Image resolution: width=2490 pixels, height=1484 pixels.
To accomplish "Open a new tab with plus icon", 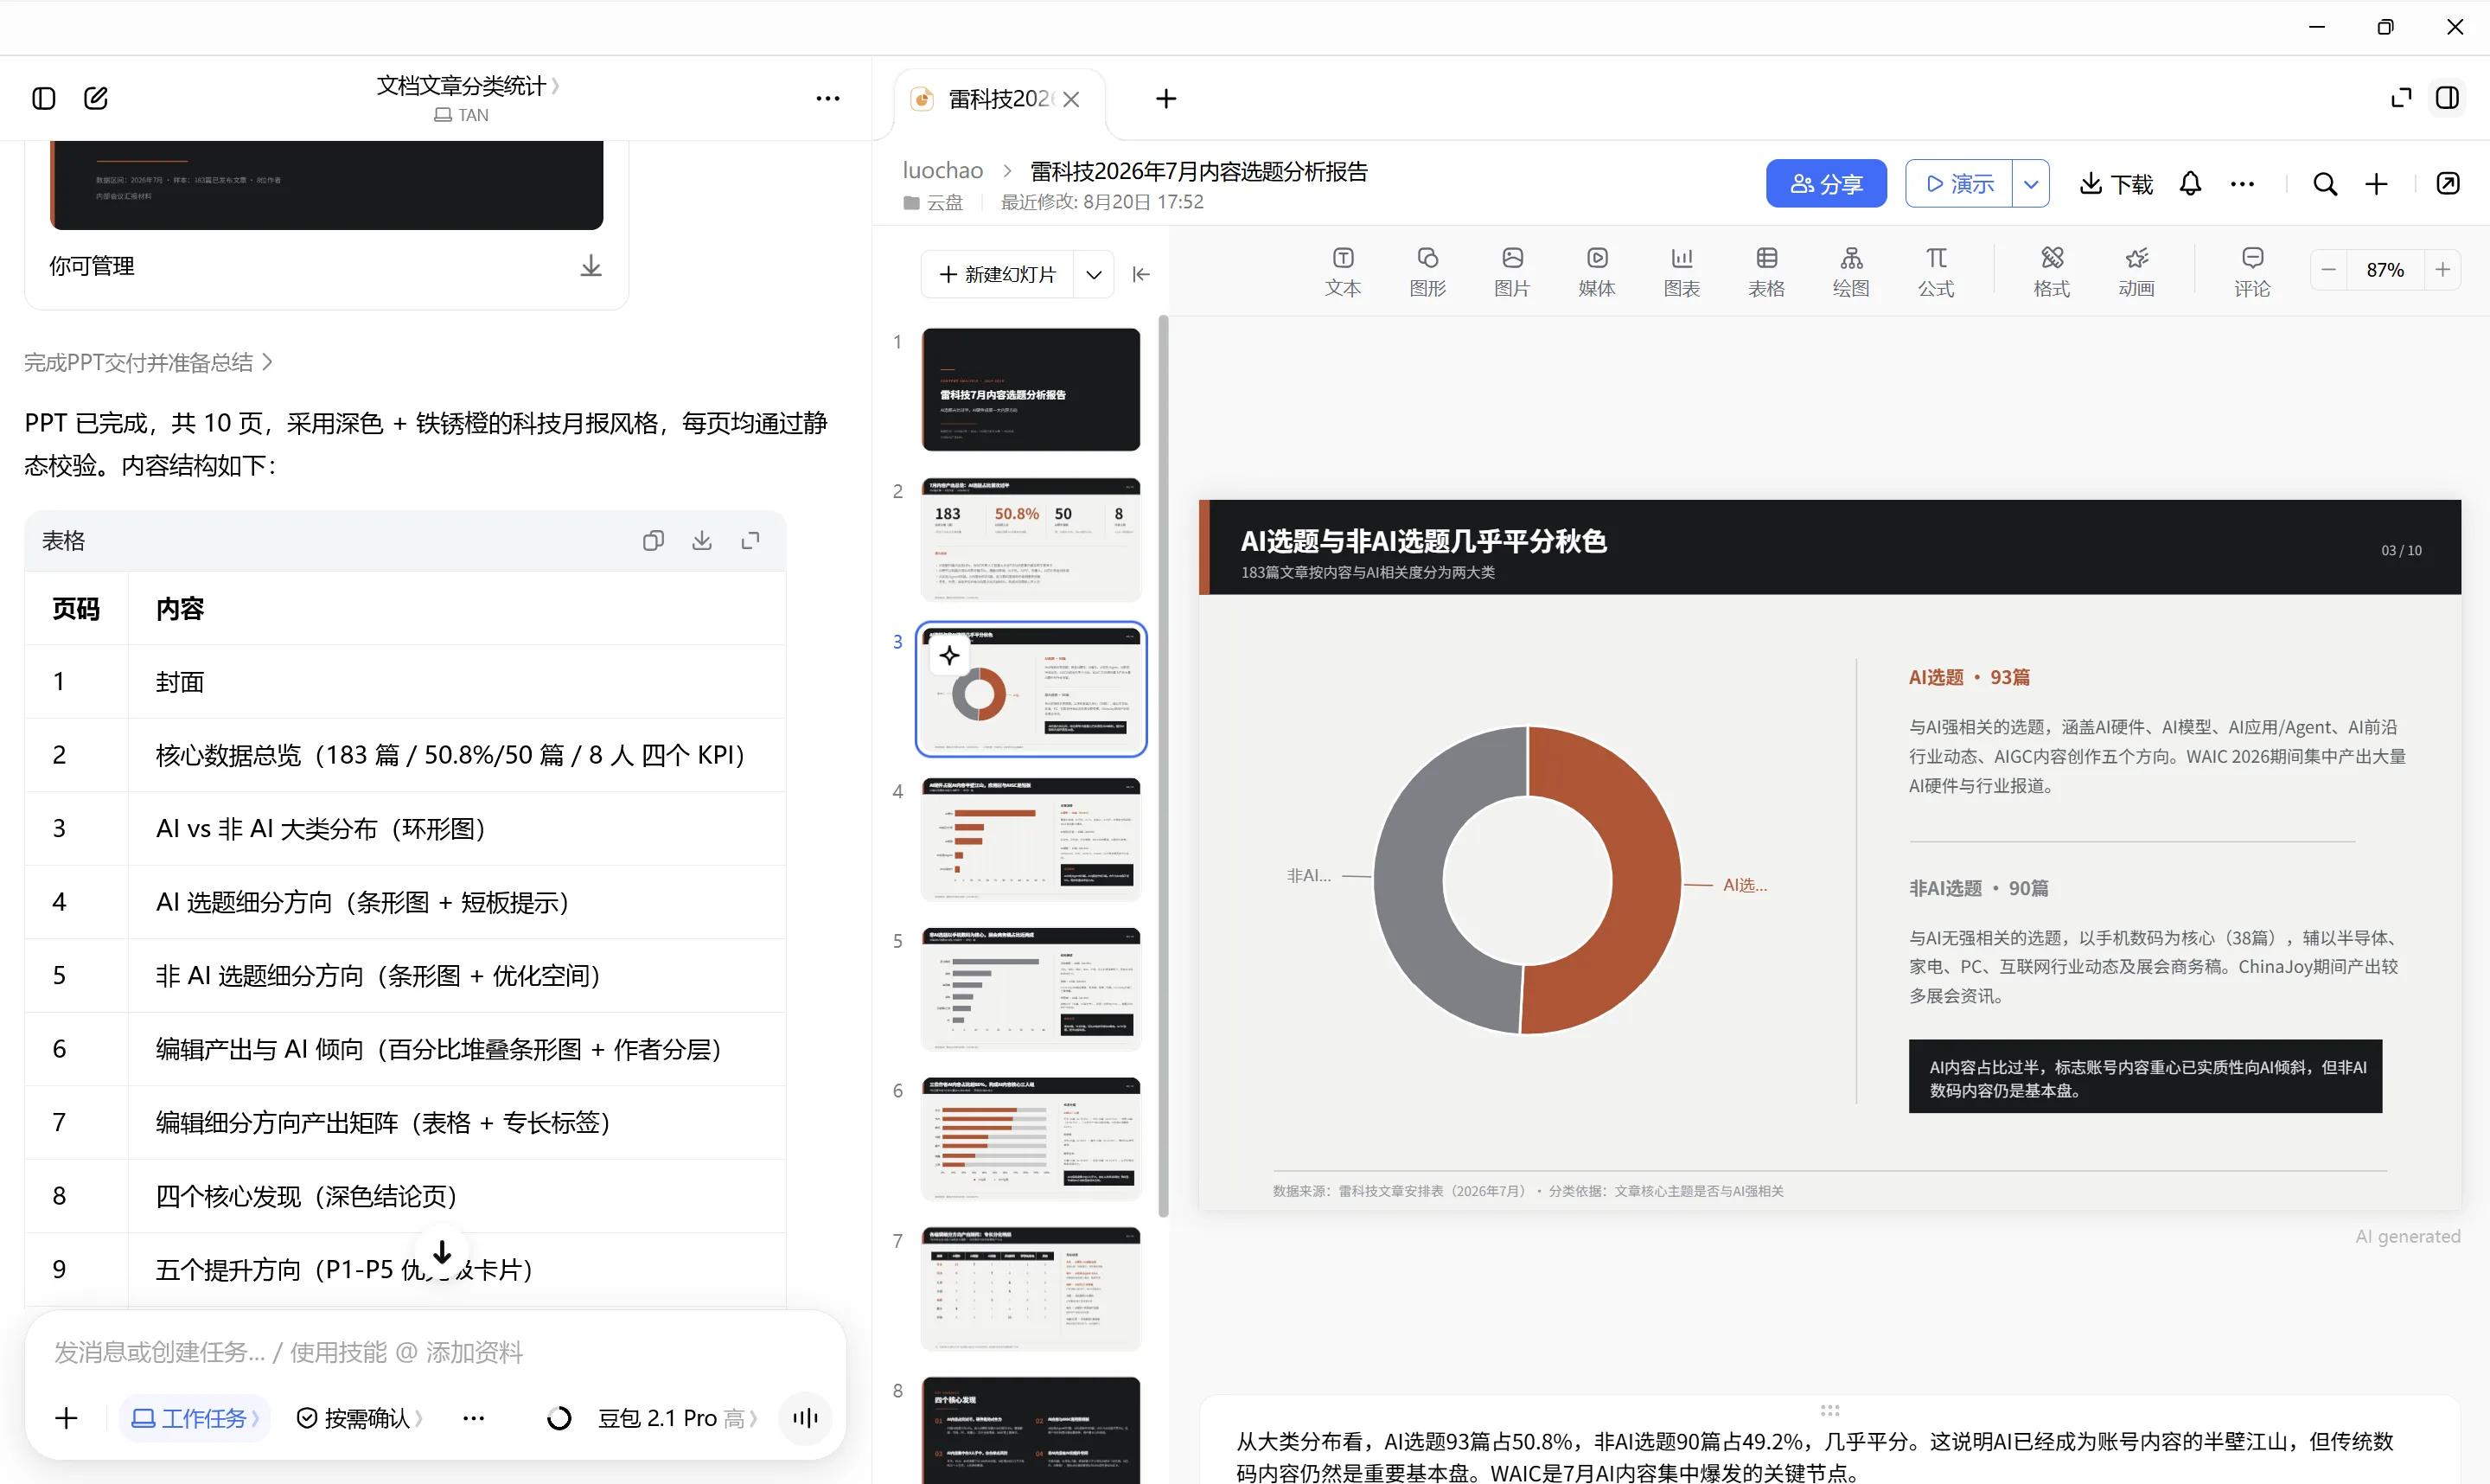I will tap(1165, 99).
